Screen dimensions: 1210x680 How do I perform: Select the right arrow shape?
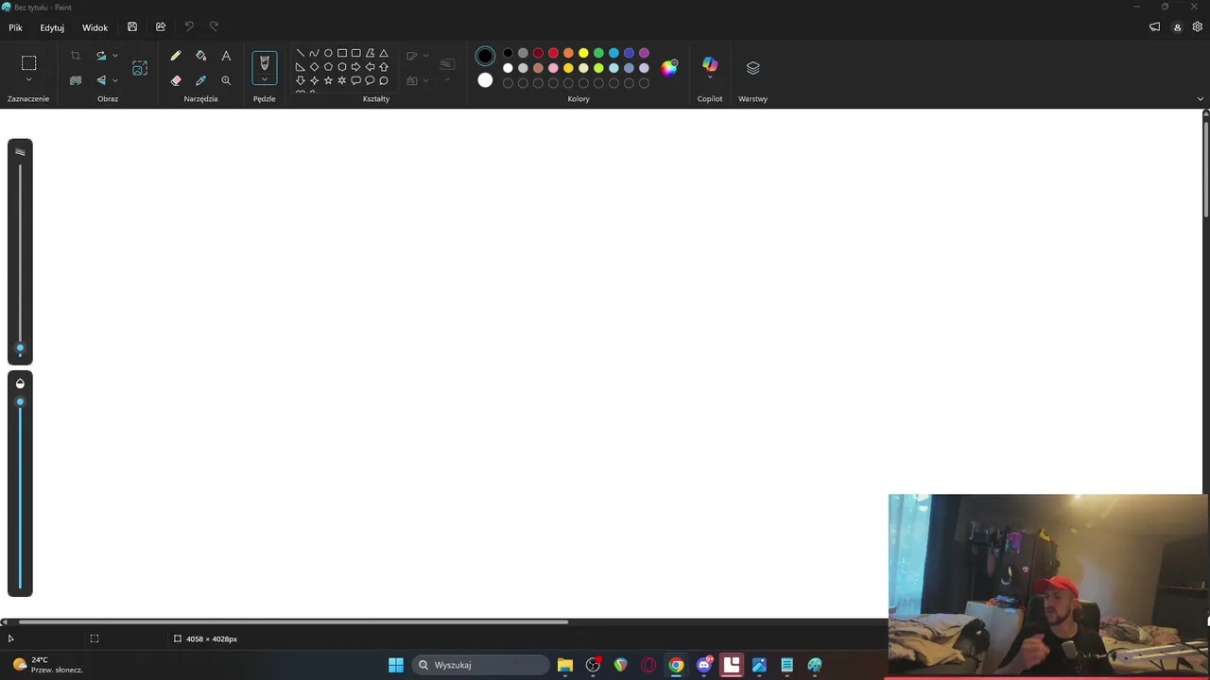tap(355, 67)
